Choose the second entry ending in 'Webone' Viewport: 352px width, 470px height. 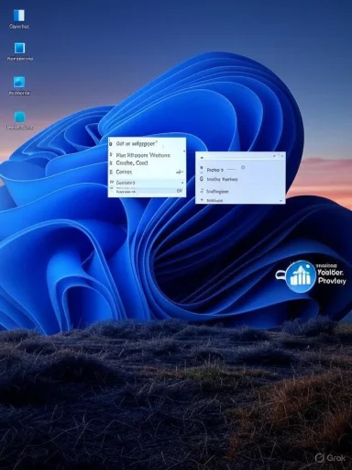point(143,155)
